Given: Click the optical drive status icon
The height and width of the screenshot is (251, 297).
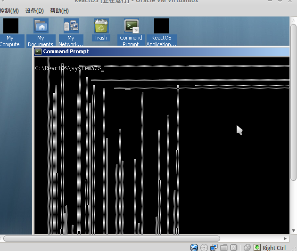Looking at the screenshot, I should pyautogui.click(x=204, y=247).
